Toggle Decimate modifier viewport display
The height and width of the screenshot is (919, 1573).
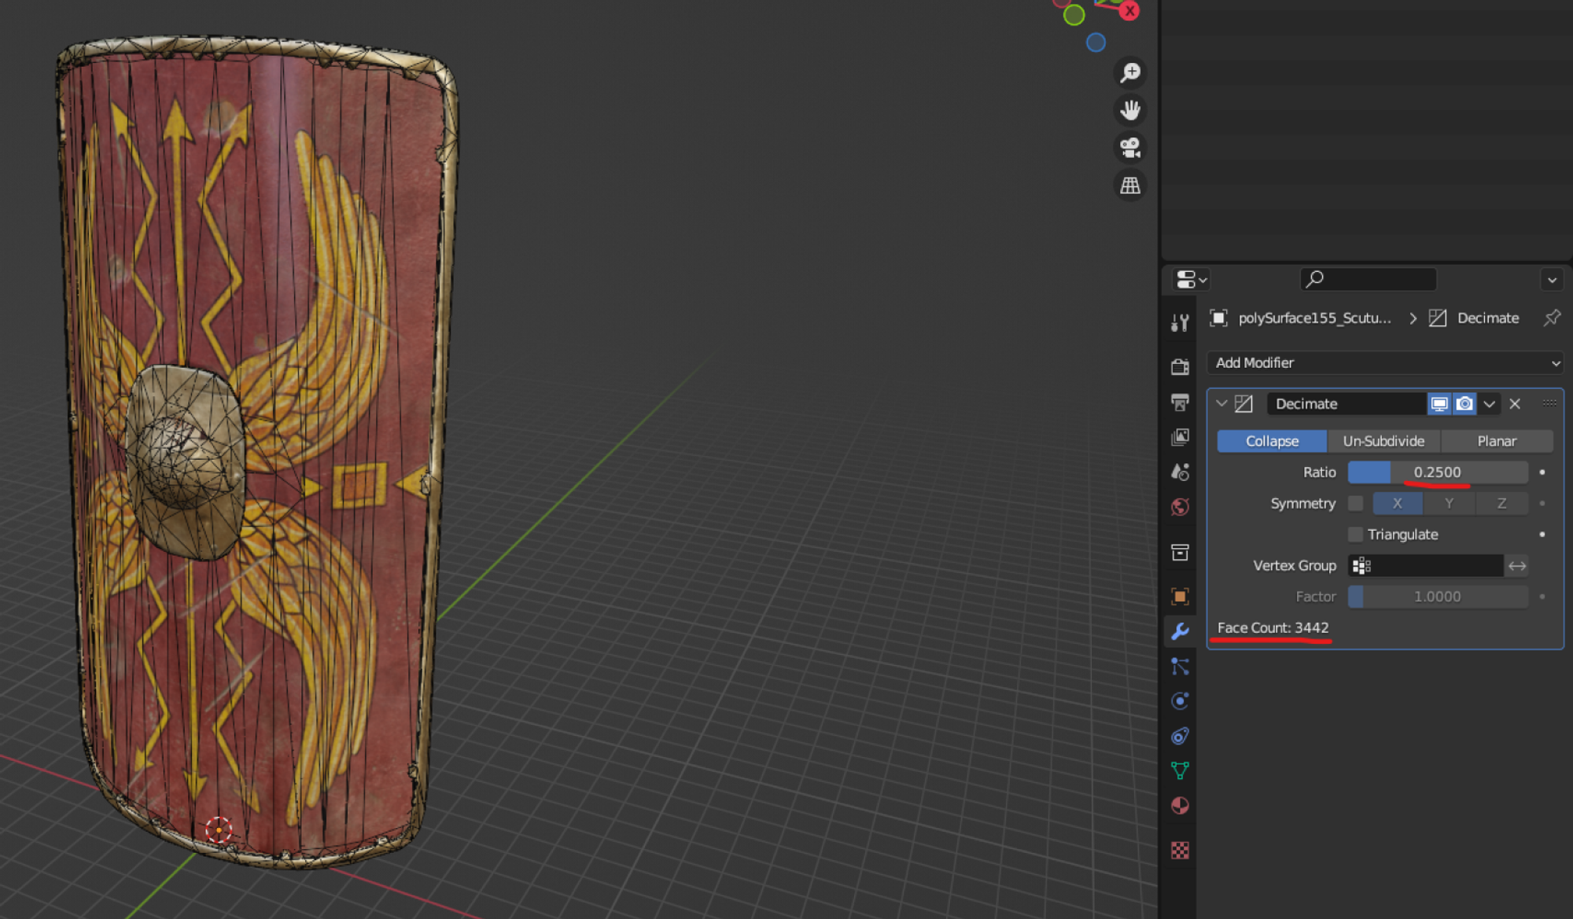(1439, 404)
